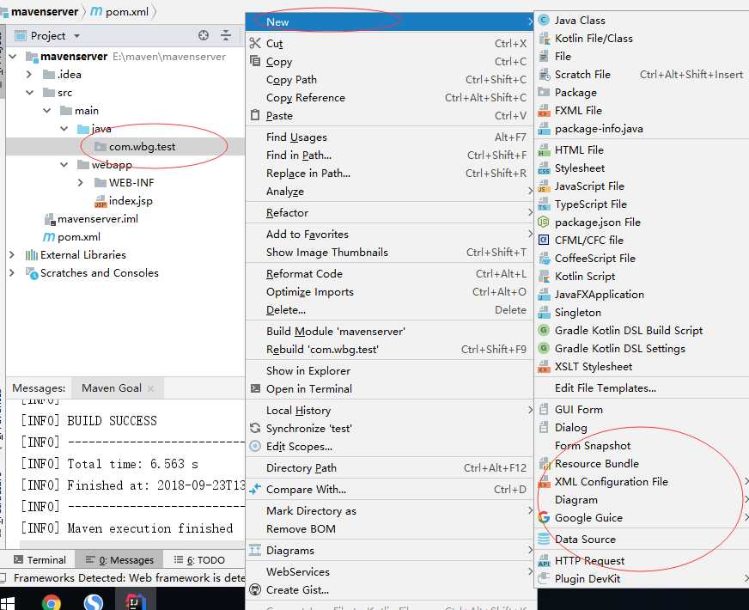
Task: Select Find Usages menu item
Action: coord(390,137)
